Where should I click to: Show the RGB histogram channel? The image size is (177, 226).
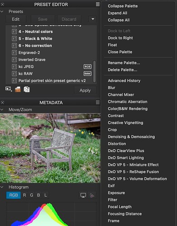[14, 195]
